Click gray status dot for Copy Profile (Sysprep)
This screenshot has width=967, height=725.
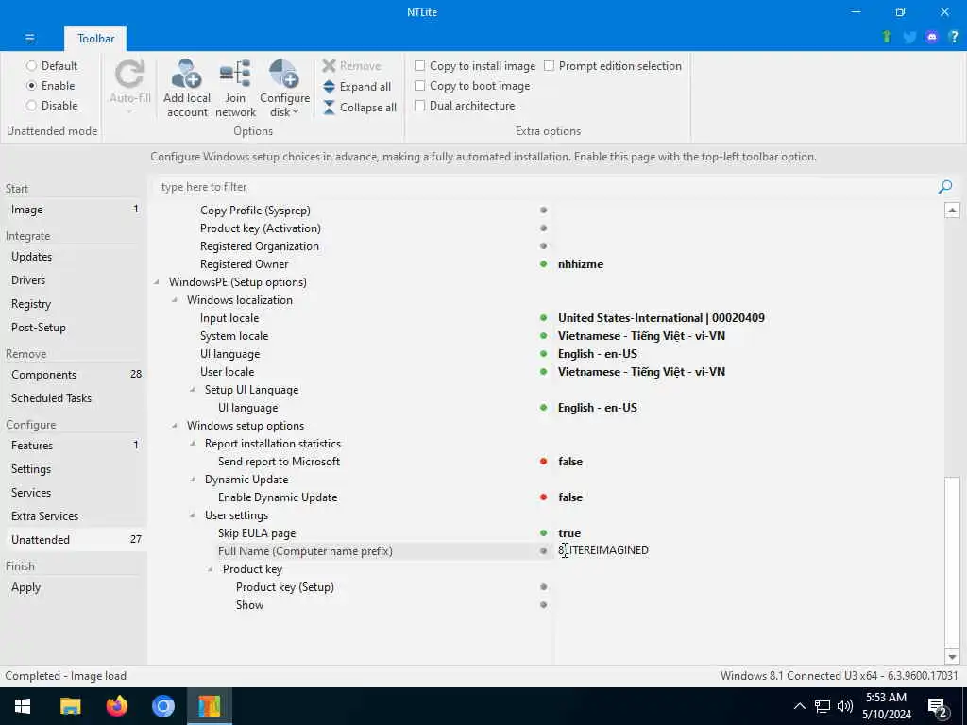(x=543, y=211)
